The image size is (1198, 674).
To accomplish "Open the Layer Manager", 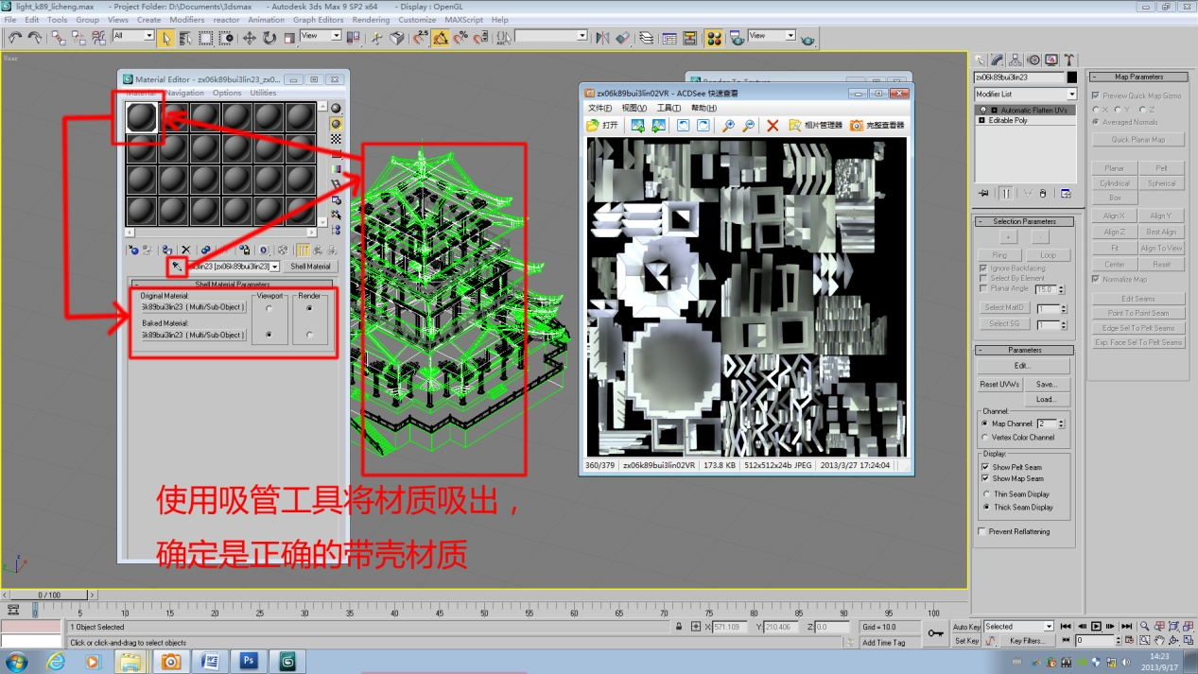I will point(646,38).
